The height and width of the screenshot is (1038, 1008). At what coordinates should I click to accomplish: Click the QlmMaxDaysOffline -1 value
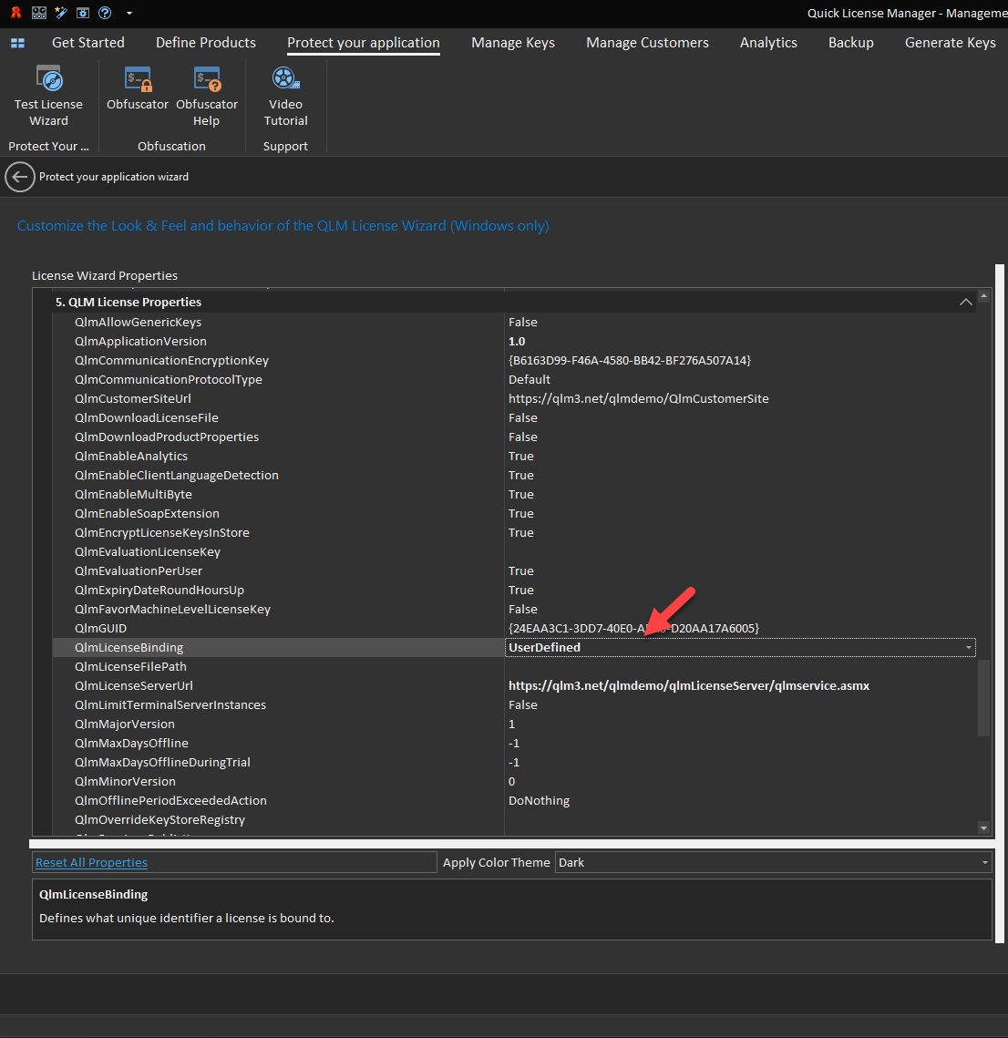click(x=514, y=744)
